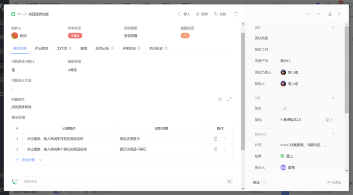Image resolution: width=353 pixels, height=195 pixels.
Task: Open the dropdown arrow next to 添加步骤
Action: coord(41,160)
